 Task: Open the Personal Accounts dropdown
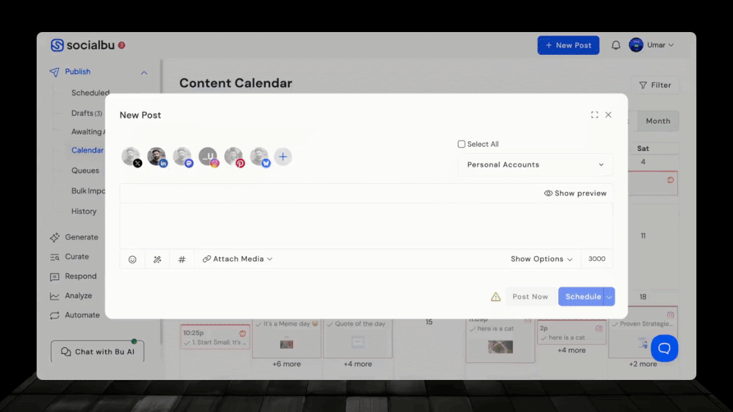(535, 165)
